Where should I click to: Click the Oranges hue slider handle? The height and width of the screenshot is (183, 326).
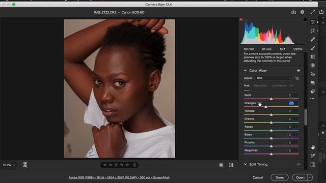pyautogui.click(x=266, y=107)
